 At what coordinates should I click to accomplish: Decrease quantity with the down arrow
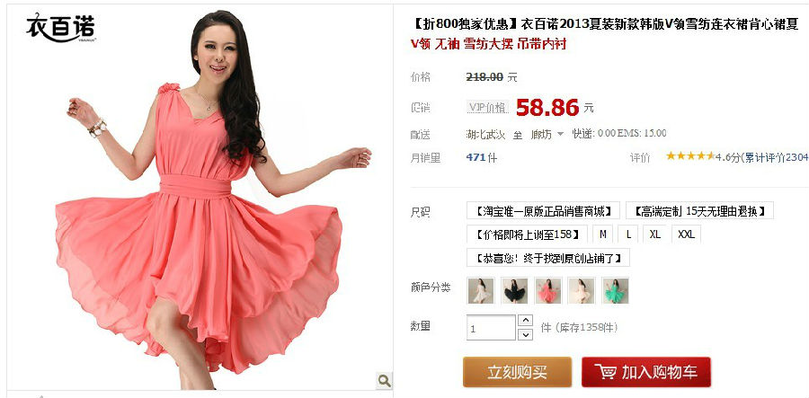[x=525, y=334]
